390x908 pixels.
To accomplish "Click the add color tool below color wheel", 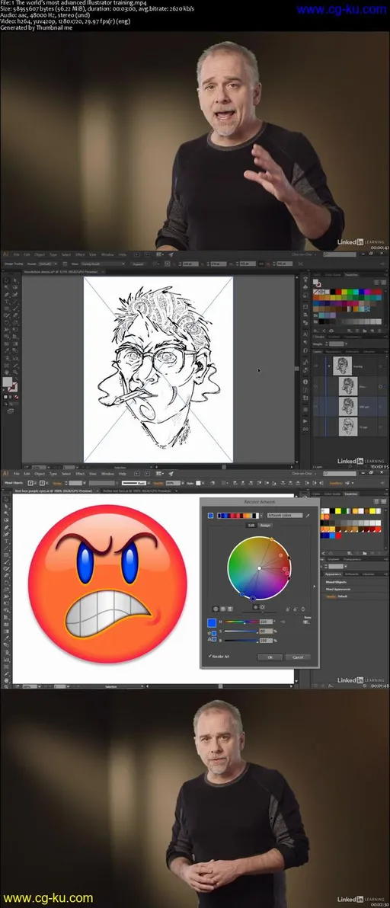I will click(288, 609).
